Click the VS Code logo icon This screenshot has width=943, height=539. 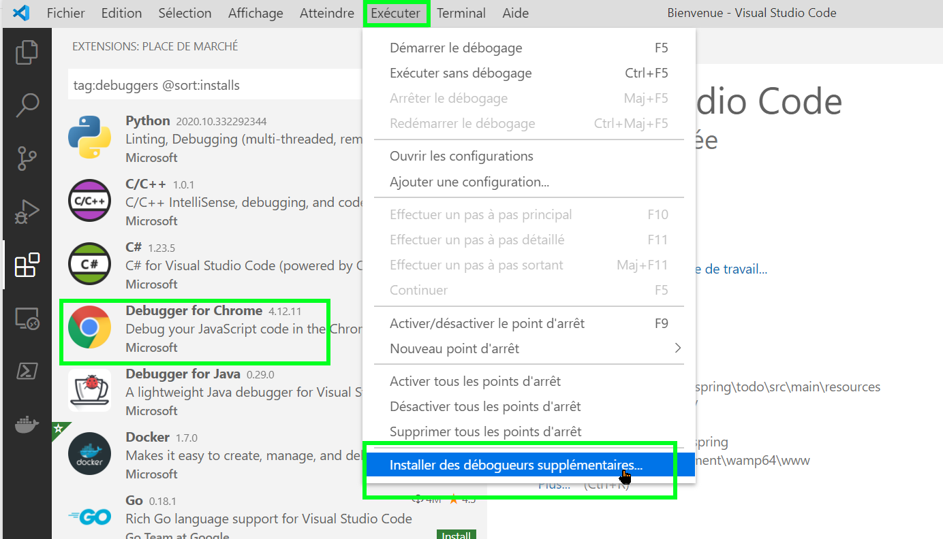point(21,13)
